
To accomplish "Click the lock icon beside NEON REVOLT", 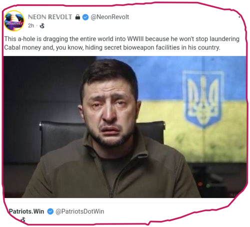I will click(77, 17).
